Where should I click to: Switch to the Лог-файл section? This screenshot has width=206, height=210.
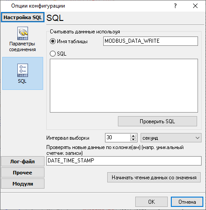23,162
